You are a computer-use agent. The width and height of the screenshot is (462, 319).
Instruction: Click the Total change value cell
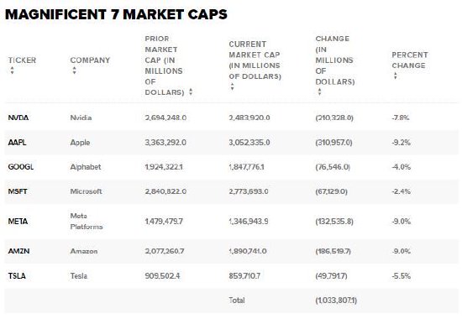[336, 301]
